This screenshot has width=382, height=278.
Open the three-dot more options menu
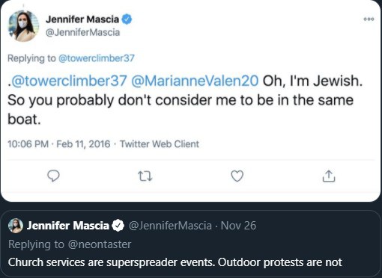(369, 19)
